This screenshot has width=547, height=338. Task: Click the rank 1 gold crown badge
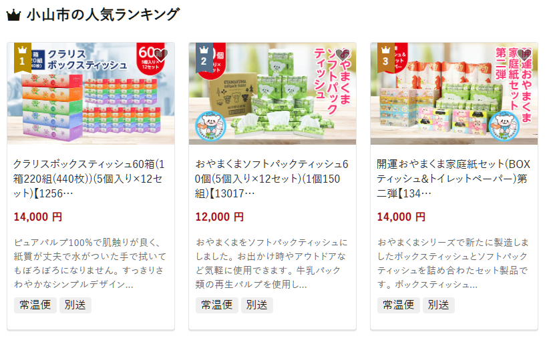(x=23, y=57)
